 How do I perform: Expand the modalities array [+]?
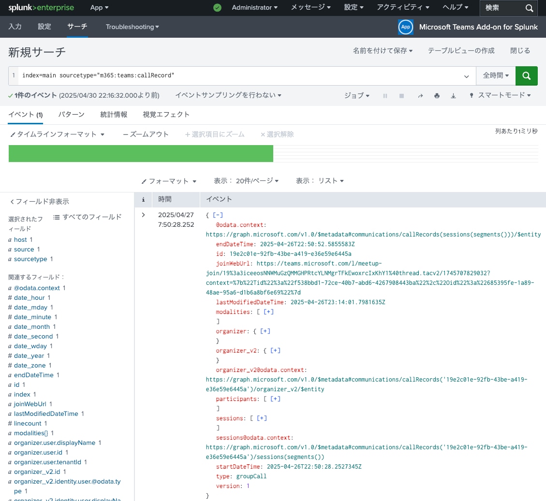pyautogui.click(x=268, y=312)
